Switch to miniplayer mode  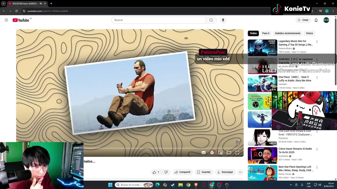(x=220, y=153)
